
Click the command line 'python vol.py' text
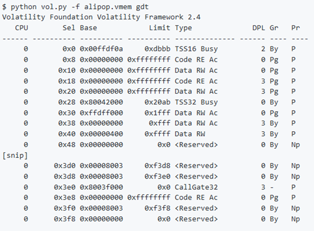pos(39,7)
